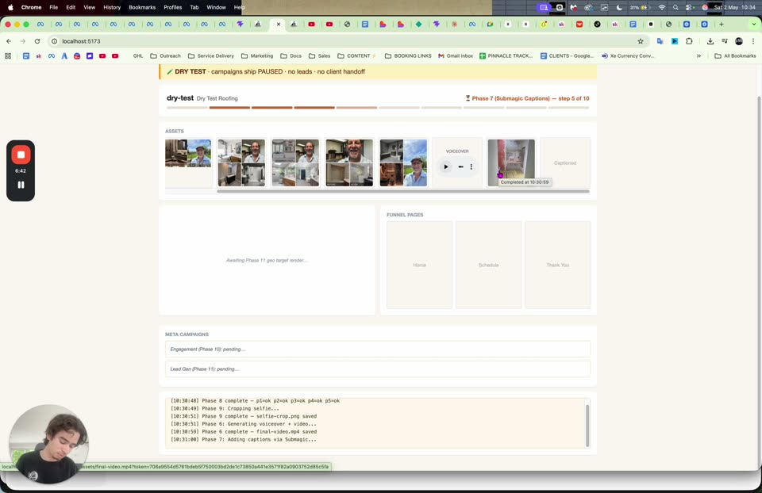Open the Window menu
Viewport: 762px width, 493px height.
(x=216, y=7)
